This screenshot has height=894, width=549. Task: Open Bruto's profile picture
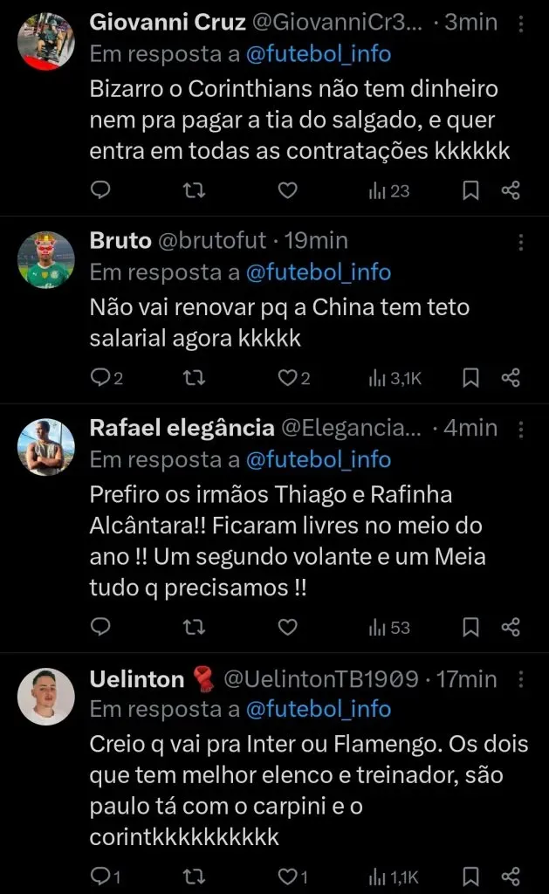tap(46, 259)
